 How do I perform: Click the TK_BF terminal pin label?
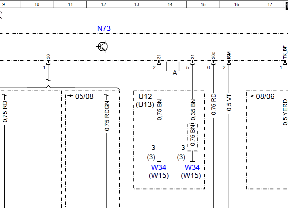tap(285, 52)
